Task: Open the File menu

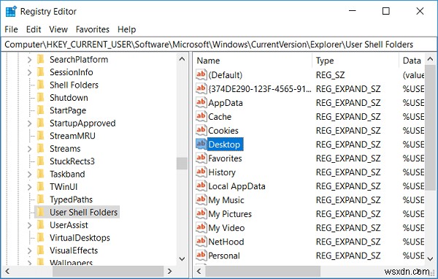Action: 11,29
